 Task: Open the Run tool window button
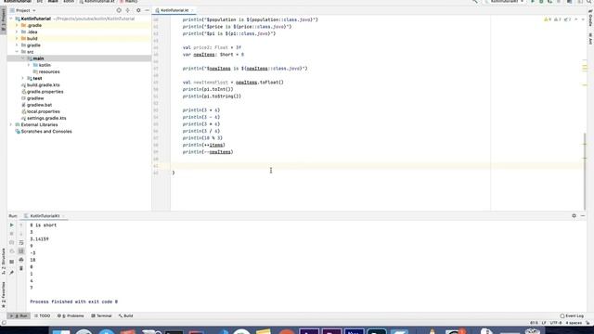coord(19,315)
